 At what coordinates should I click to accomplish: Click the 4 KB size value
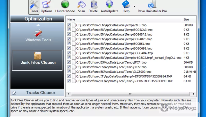[x=186, y=58]
